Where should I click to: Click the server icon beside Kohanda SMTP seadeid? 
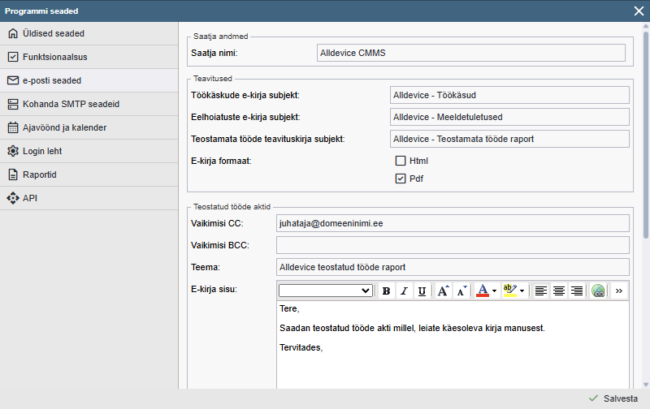(x=13, y=104)
